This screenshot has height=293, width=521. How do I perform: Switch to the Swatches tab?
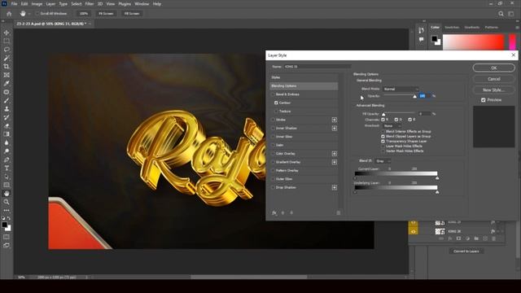452,27
